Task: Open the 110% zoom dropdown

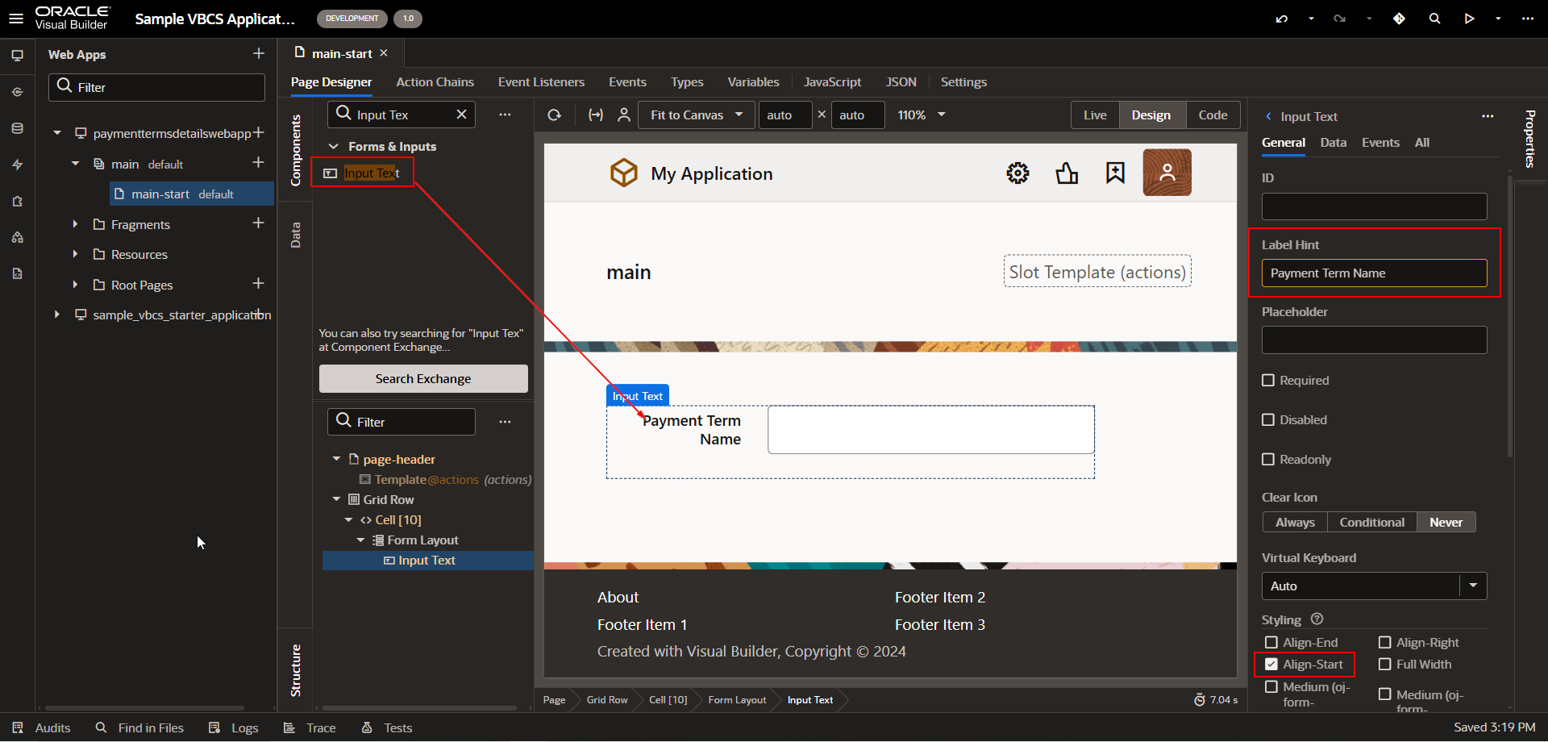Action: (922, 115)
